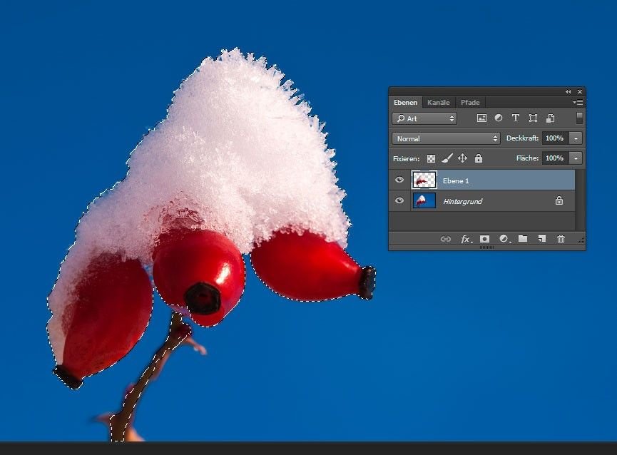Create a new layer group folder
Image resolution: width=617 pixels, height=455 pixels.
[x=523, y=238]
